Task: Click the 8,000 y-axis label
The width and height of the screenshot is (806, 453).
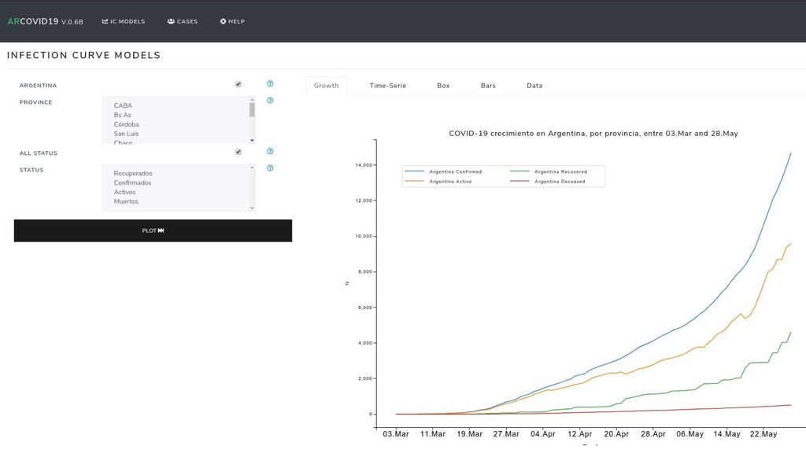Action: point(365,271)
